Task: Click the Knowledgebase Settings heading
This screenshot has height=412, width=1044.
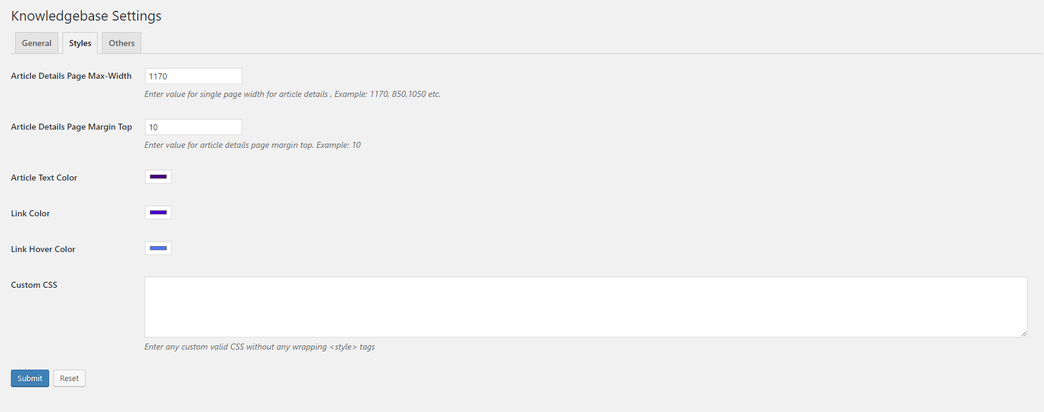Action: point(86,16)
